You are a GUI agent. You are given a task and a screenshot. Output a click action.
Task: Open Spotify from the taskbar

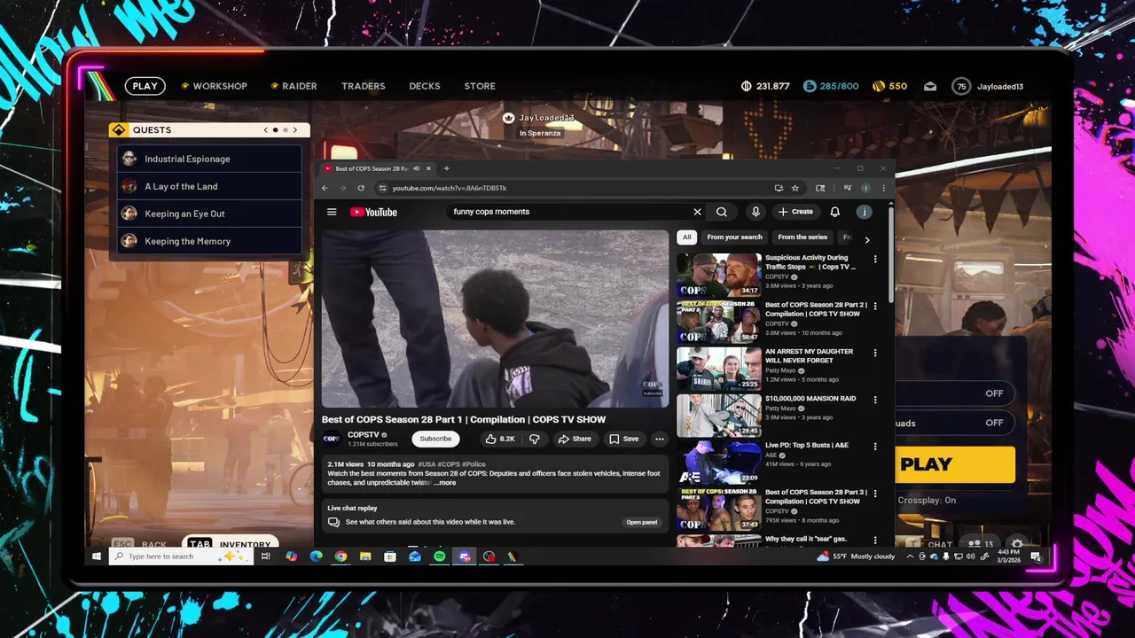coord(440,556)
